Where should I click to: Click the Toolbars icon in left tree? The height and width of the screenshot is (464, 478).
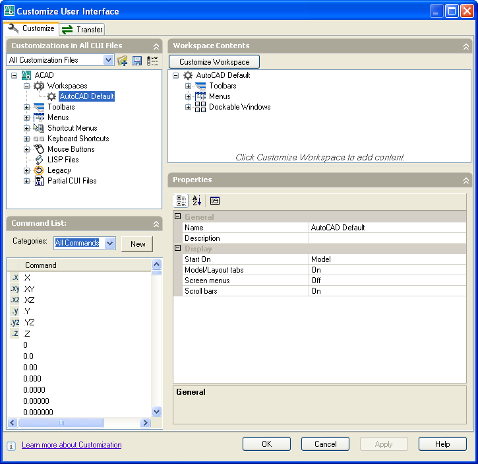tap(39, 107)
